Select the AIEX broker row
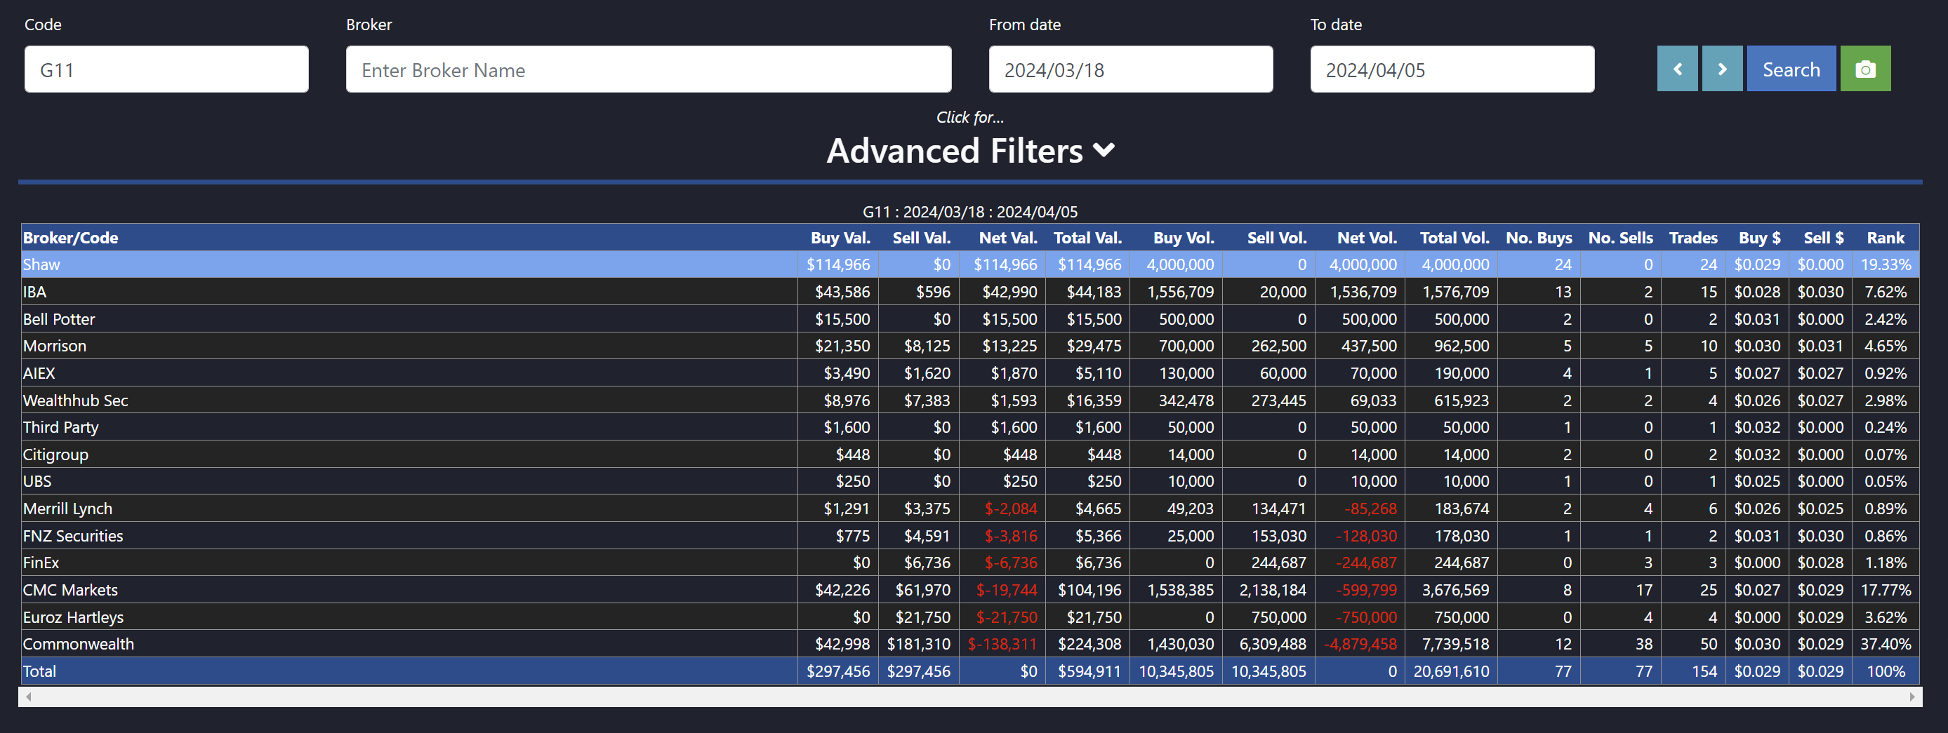This screenshot has width=1948, height=733. [x=970, y=373]
